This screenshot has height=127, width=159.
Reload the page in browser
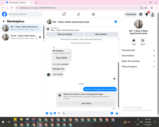[12, 8]
